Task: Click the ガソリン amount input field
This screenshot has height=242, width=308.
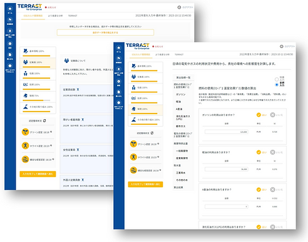Action: pos(227,132)
